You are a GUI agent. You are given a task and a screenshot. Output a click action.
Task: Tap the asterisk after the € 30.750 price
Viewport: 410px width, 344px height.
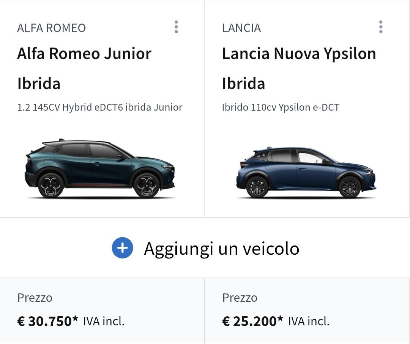click(x=75, y=319)
